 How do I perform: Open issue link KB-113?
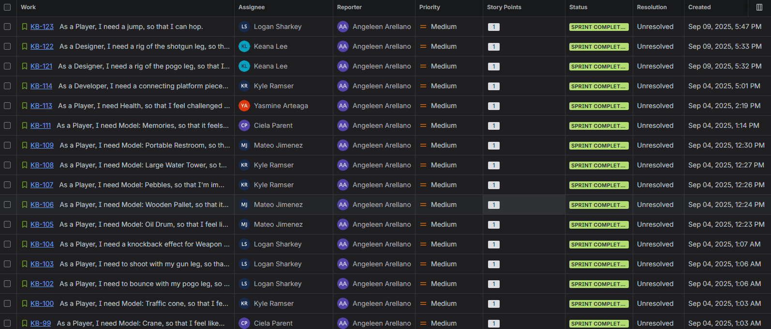point(41,106)
